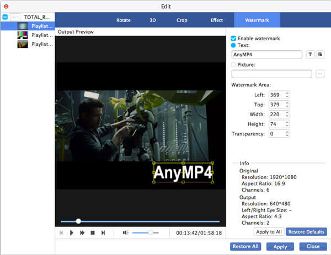Click the 'Left/Right Eye Size: -' text
The image size is (331, 255).
[266, 210]
